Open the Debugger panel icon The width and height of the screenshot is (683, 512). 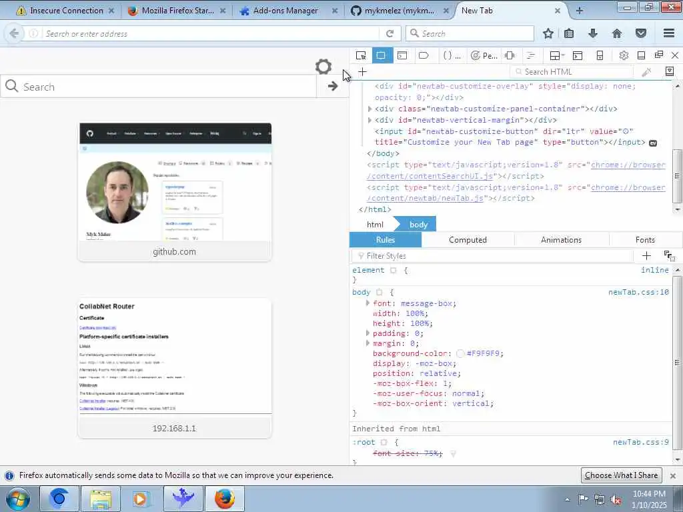[x=424, y=55]
